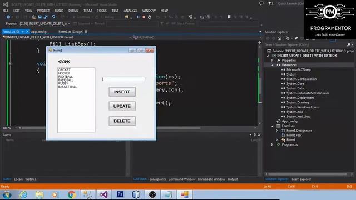The width and height of the screenshot is (356, 200).
Task: Stop debugging with red square icon
Action: 144,17
